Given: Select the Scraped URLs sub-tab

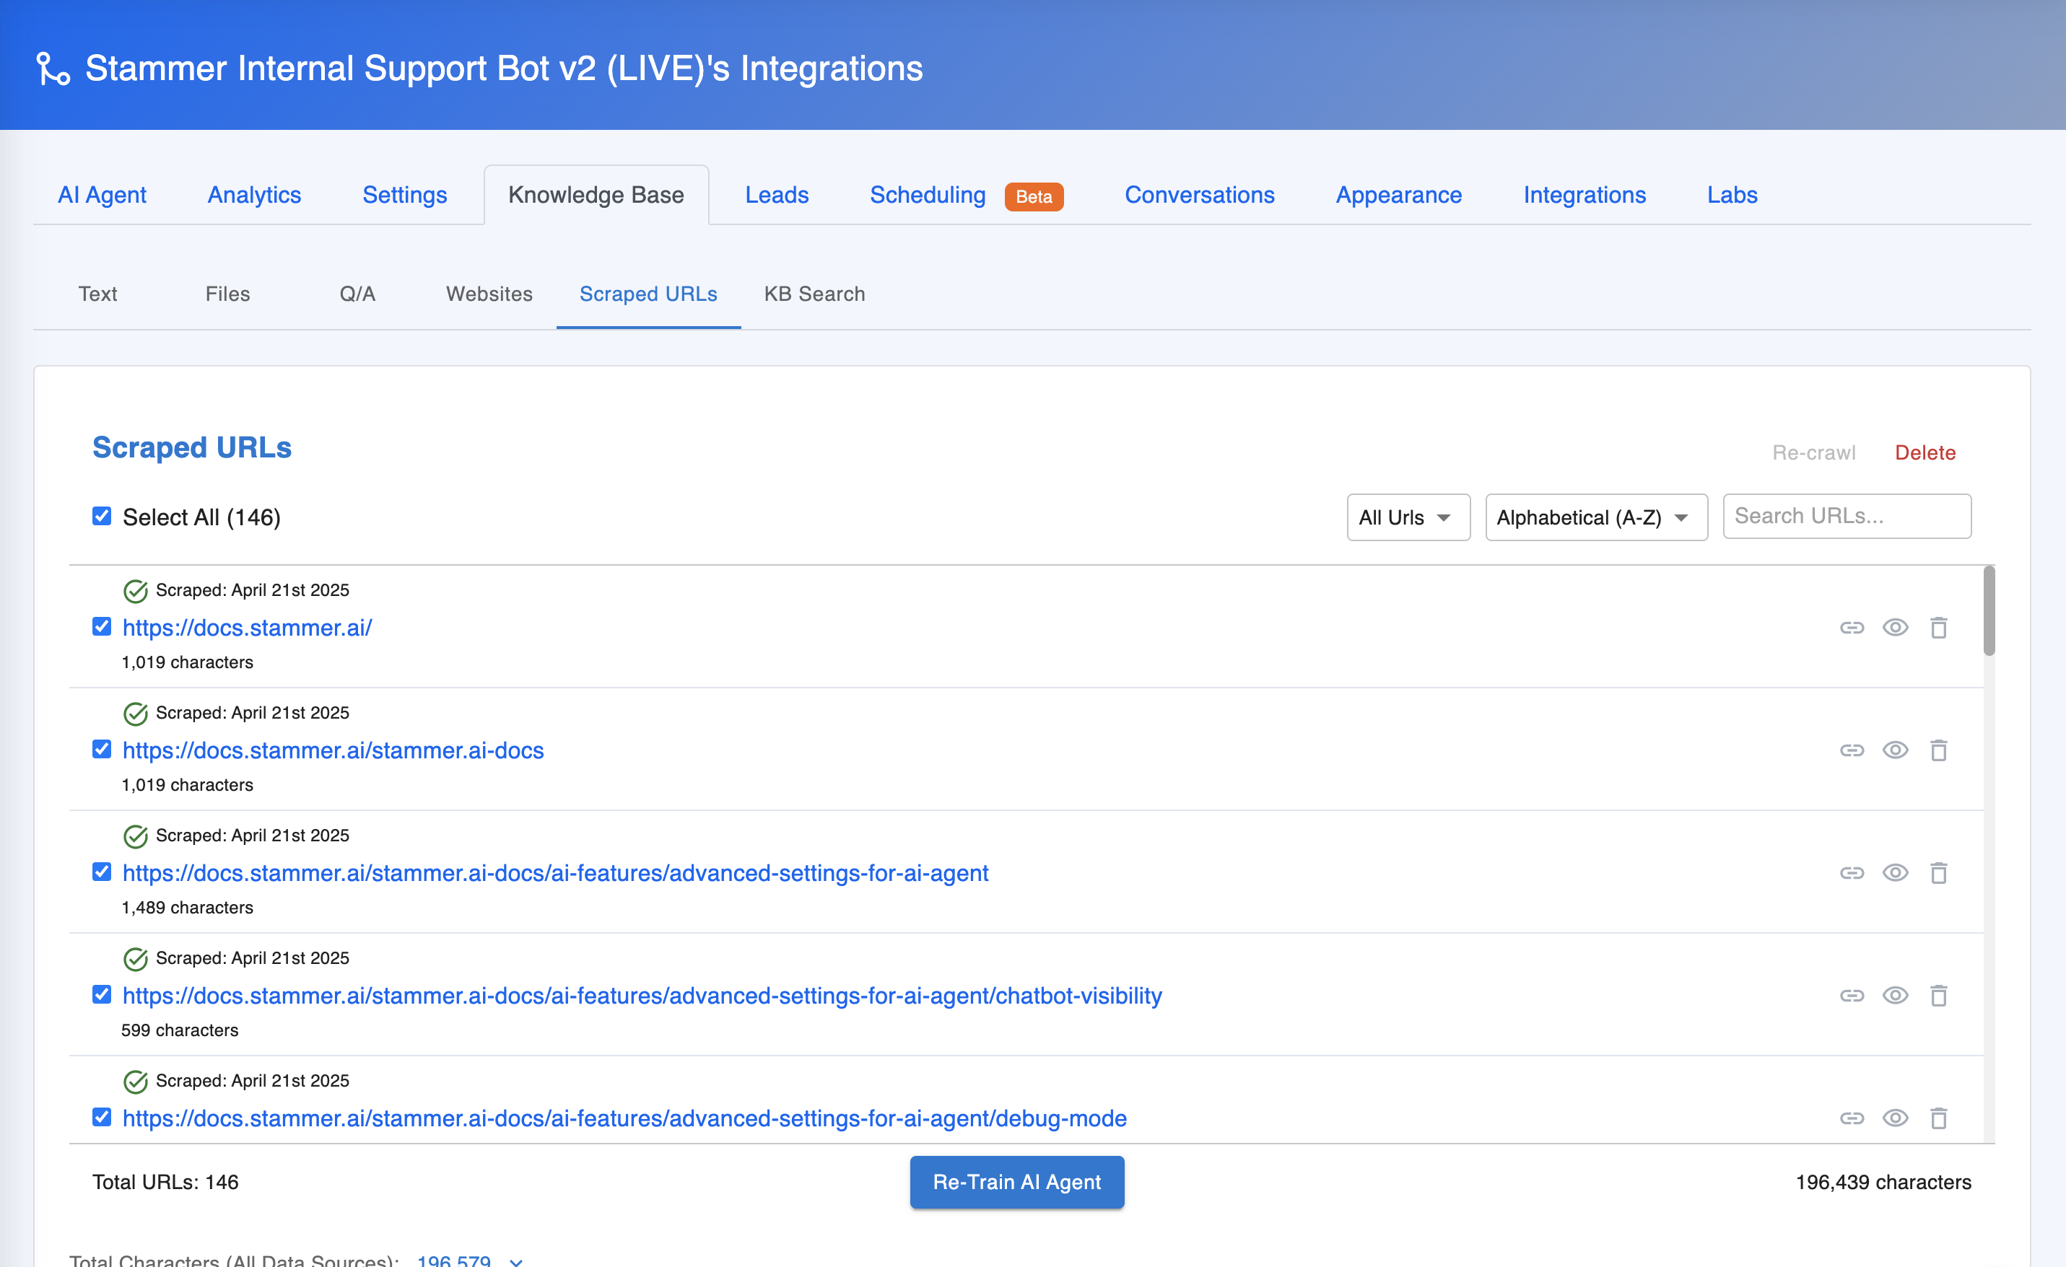Looking at the screenshot, I should (648, 294).
